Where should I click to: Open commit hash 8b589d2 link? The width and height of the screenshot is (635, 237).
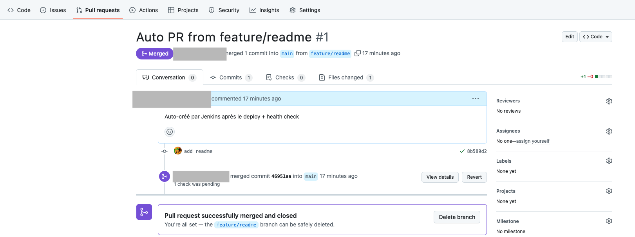477,151
